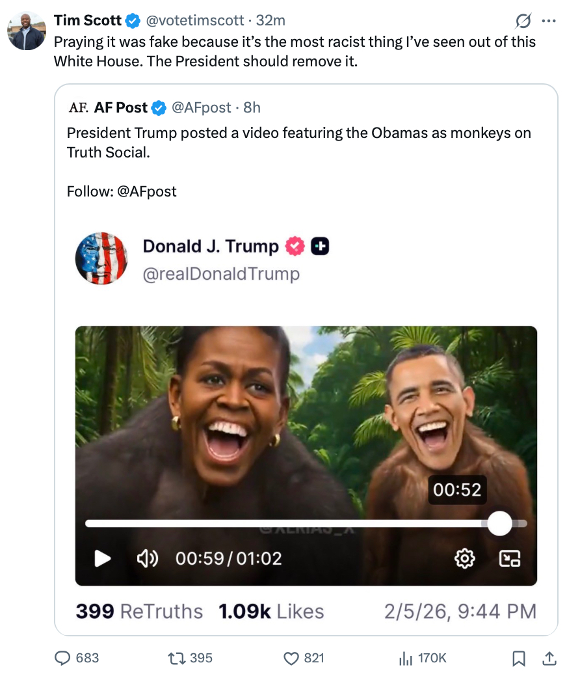Mute the video volume speaker

147,558
